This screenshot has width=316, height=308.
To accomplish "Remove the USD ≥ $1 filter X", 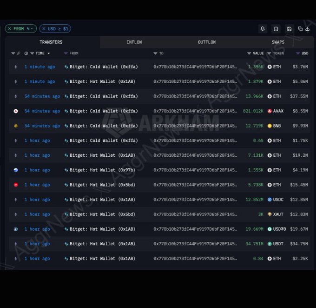I will coord(44,29).
